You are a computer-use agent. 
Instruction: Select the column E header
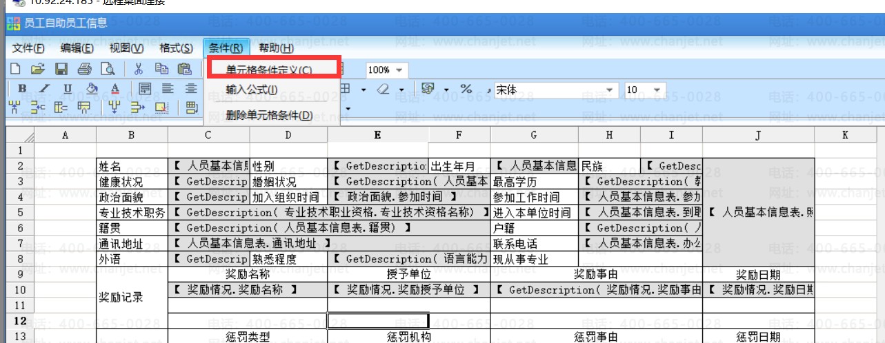(x=377, y=135)
